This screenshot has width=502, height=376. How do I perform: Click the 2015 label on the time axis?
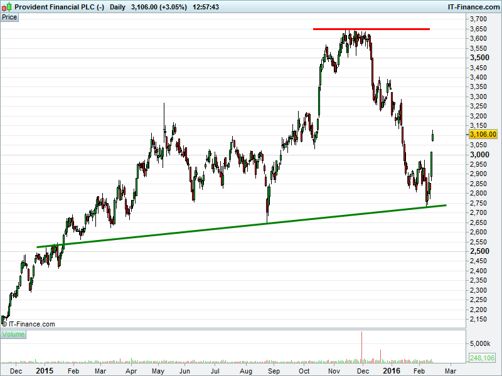coord(45,371)
